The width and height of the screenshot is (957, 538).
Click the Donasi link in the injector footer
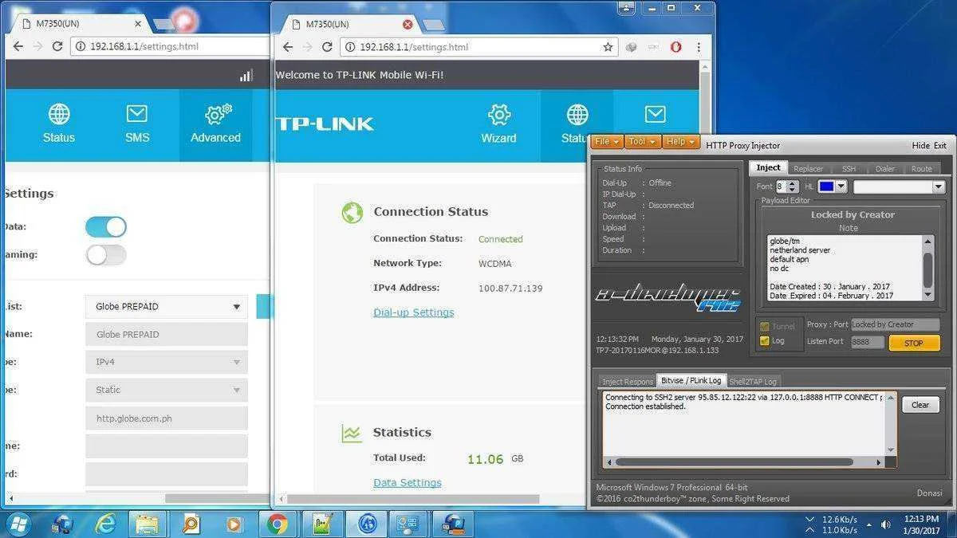pos(929,493)
